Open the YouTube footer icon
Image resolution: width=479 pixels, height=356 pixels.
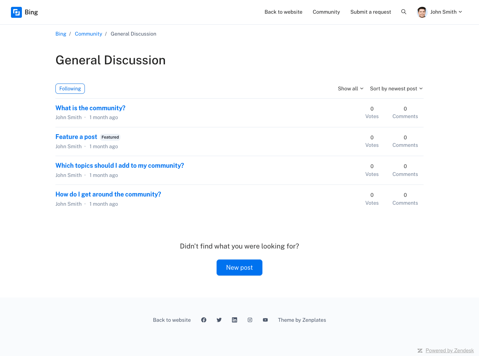point(265,320)
